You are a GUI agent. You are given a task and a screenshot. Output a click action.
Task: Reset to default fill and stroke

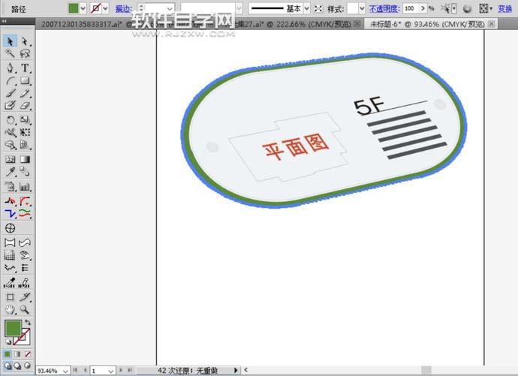tap(8, 341)
